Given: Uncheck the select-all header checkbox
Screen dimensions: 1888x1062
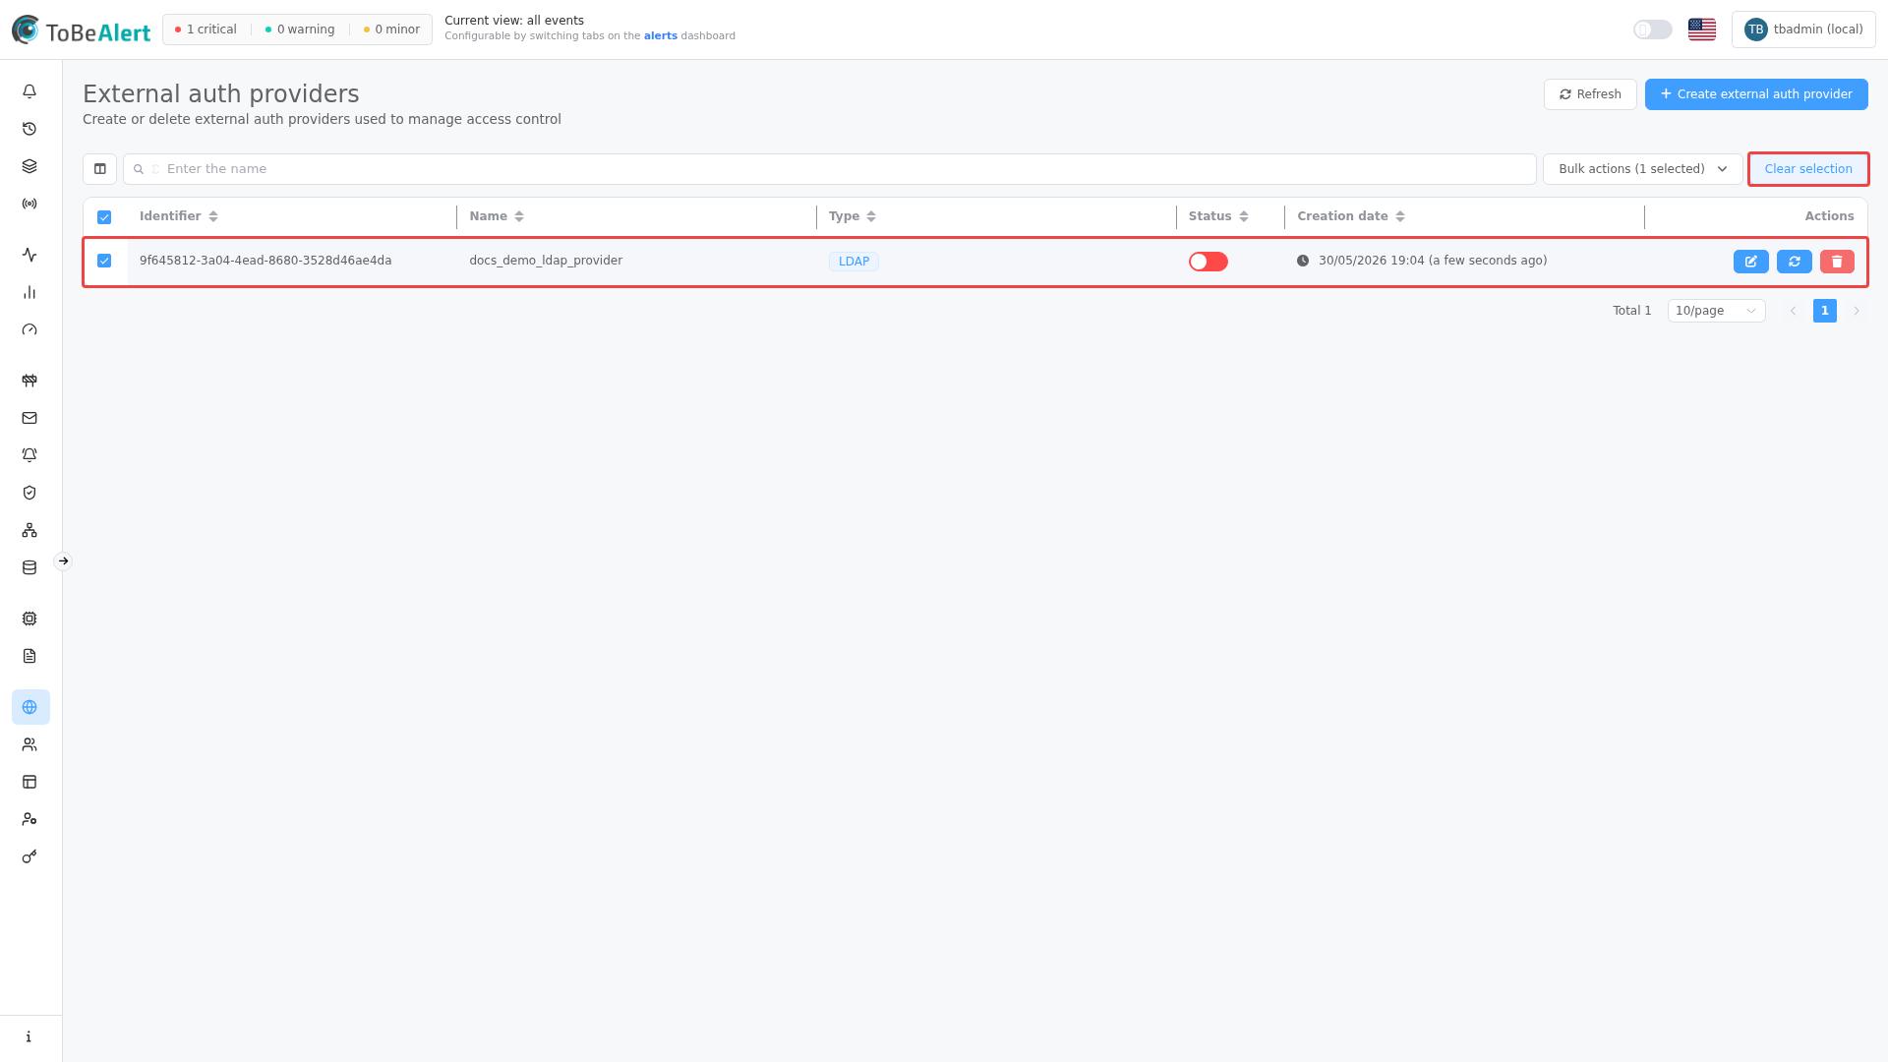Looking at the screenshot, I should click(x=104, y=217).
